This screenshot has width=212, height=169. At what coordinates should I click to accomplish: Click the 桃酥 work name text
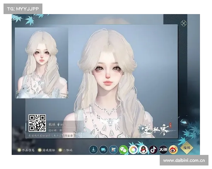(x=52, y=124)
